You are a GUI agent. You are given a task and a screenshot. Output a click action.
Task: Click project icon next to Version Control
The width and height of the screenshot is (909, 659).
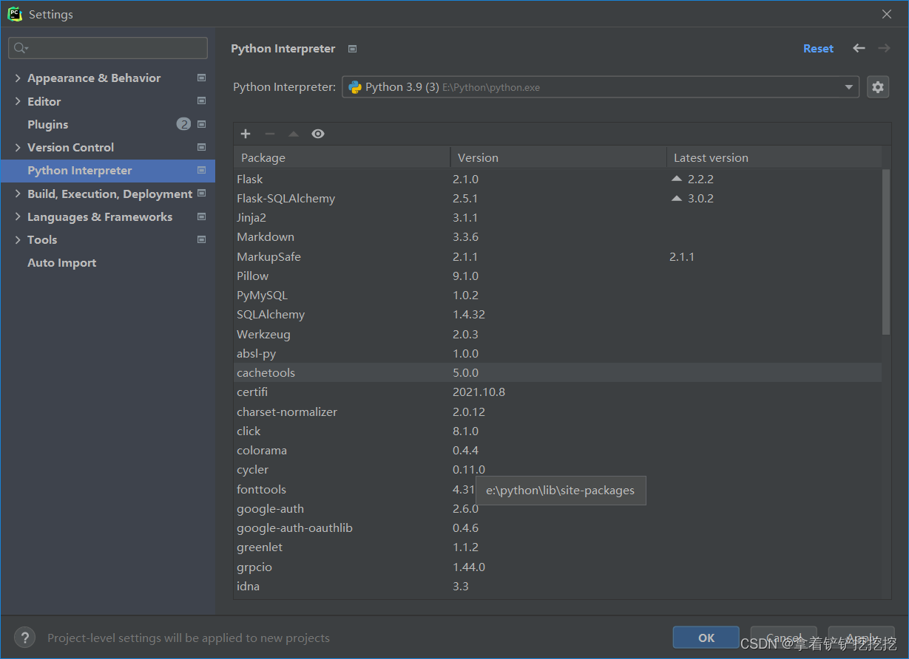coord(201,147)
